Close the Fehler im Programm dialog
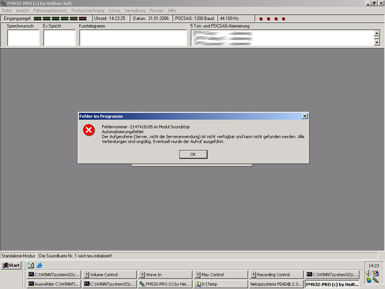Image resolution: width=385 pixels, height=289 pixels. [x=304, y=116]
